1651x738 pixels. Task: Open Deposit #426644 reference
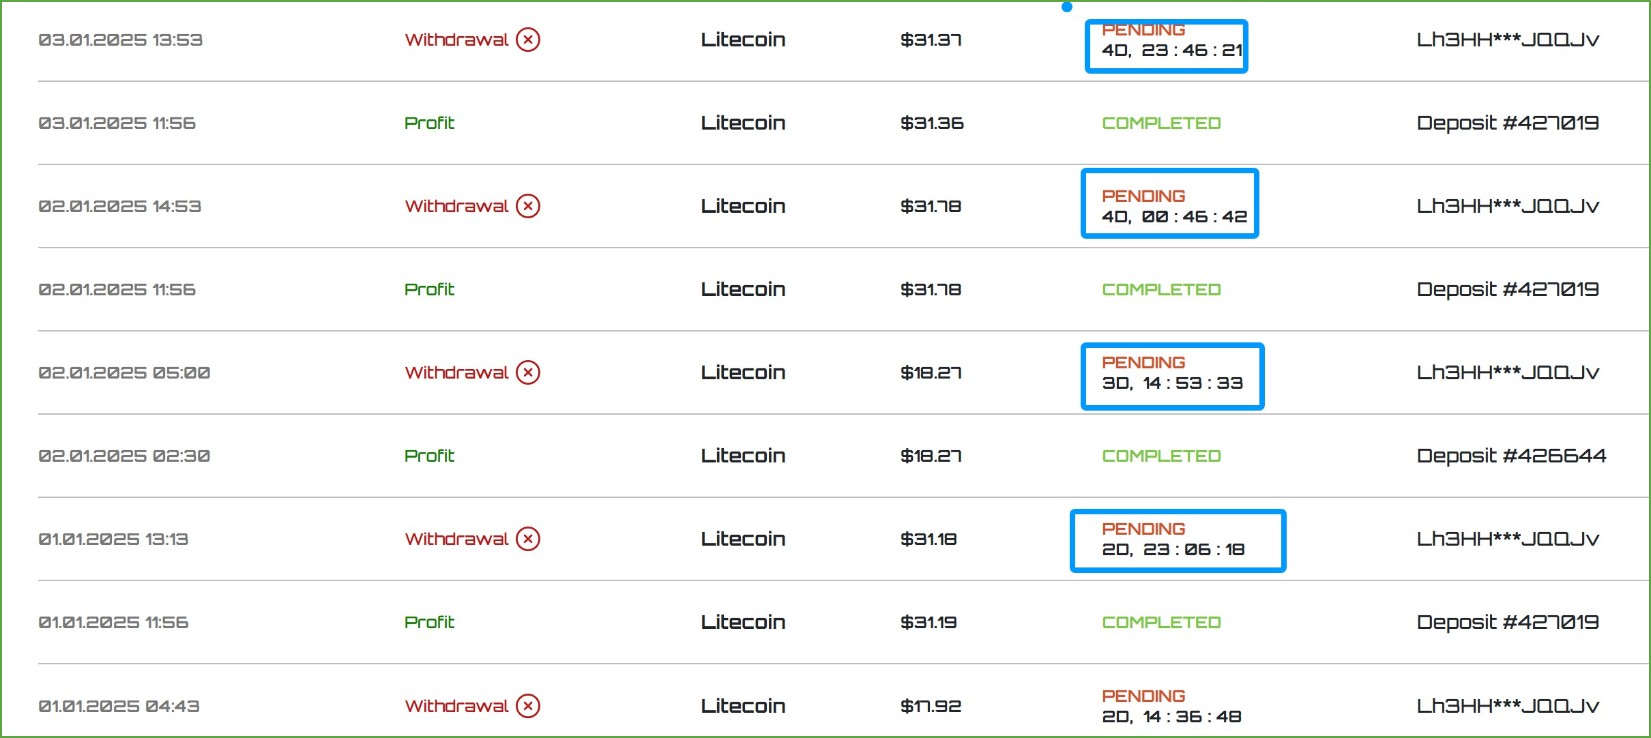coord(1511,456)
